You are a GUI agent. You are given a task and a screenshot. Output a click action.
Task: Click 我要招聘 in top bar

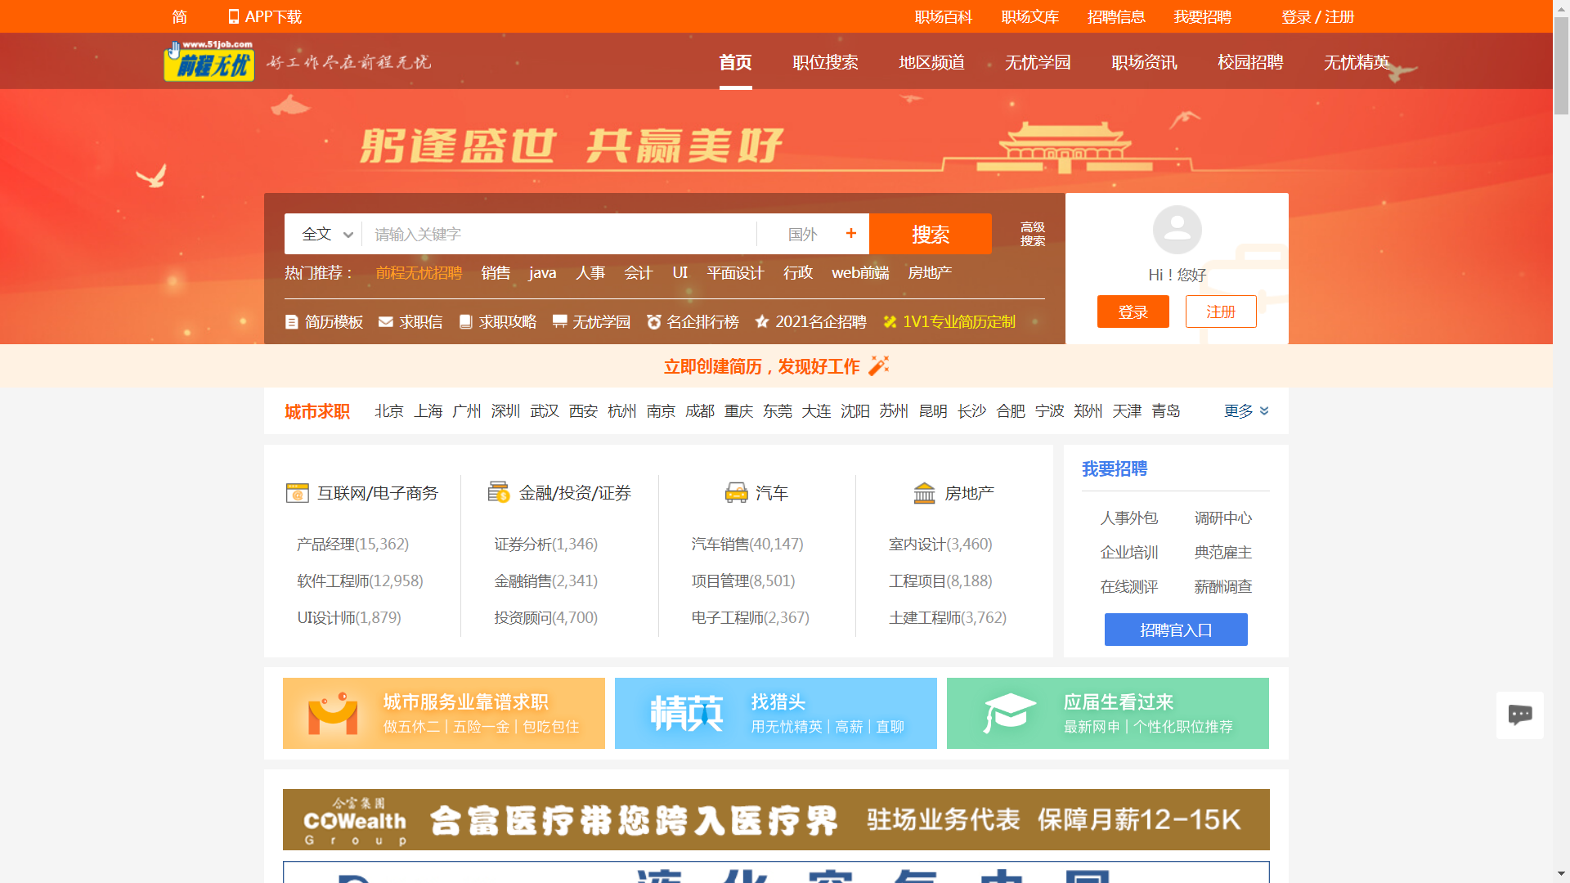pyautogui.click(x=1202, y=16)
